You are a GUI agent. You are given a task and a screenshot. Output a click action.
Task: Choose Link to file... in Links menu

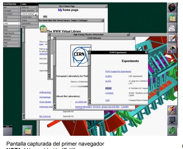coord(30,23)
